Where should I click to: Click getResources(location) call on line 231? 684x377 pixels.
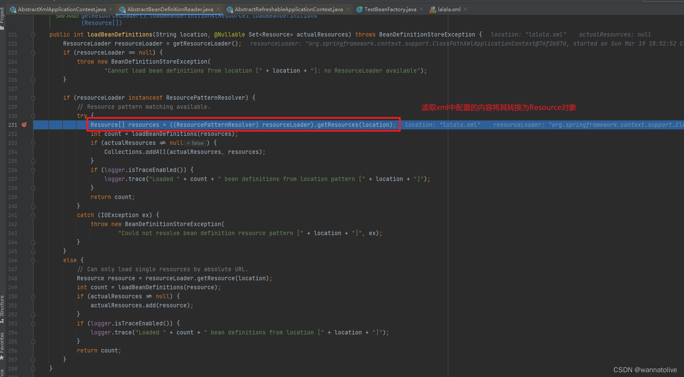coord(355,125)
